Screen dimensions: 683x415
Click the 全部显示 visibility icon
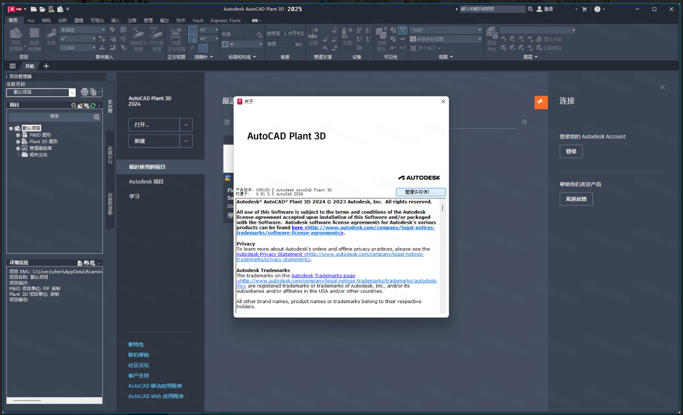coord(381,39)
